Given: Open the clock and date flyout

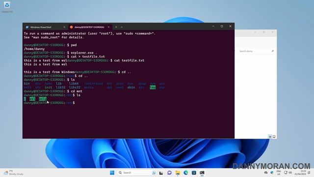Looking at the screenshot, I should [x=300, y=173].
